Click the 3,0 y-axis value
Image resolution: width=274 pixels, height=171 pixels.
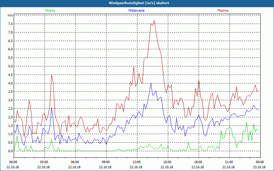point(11,100)
